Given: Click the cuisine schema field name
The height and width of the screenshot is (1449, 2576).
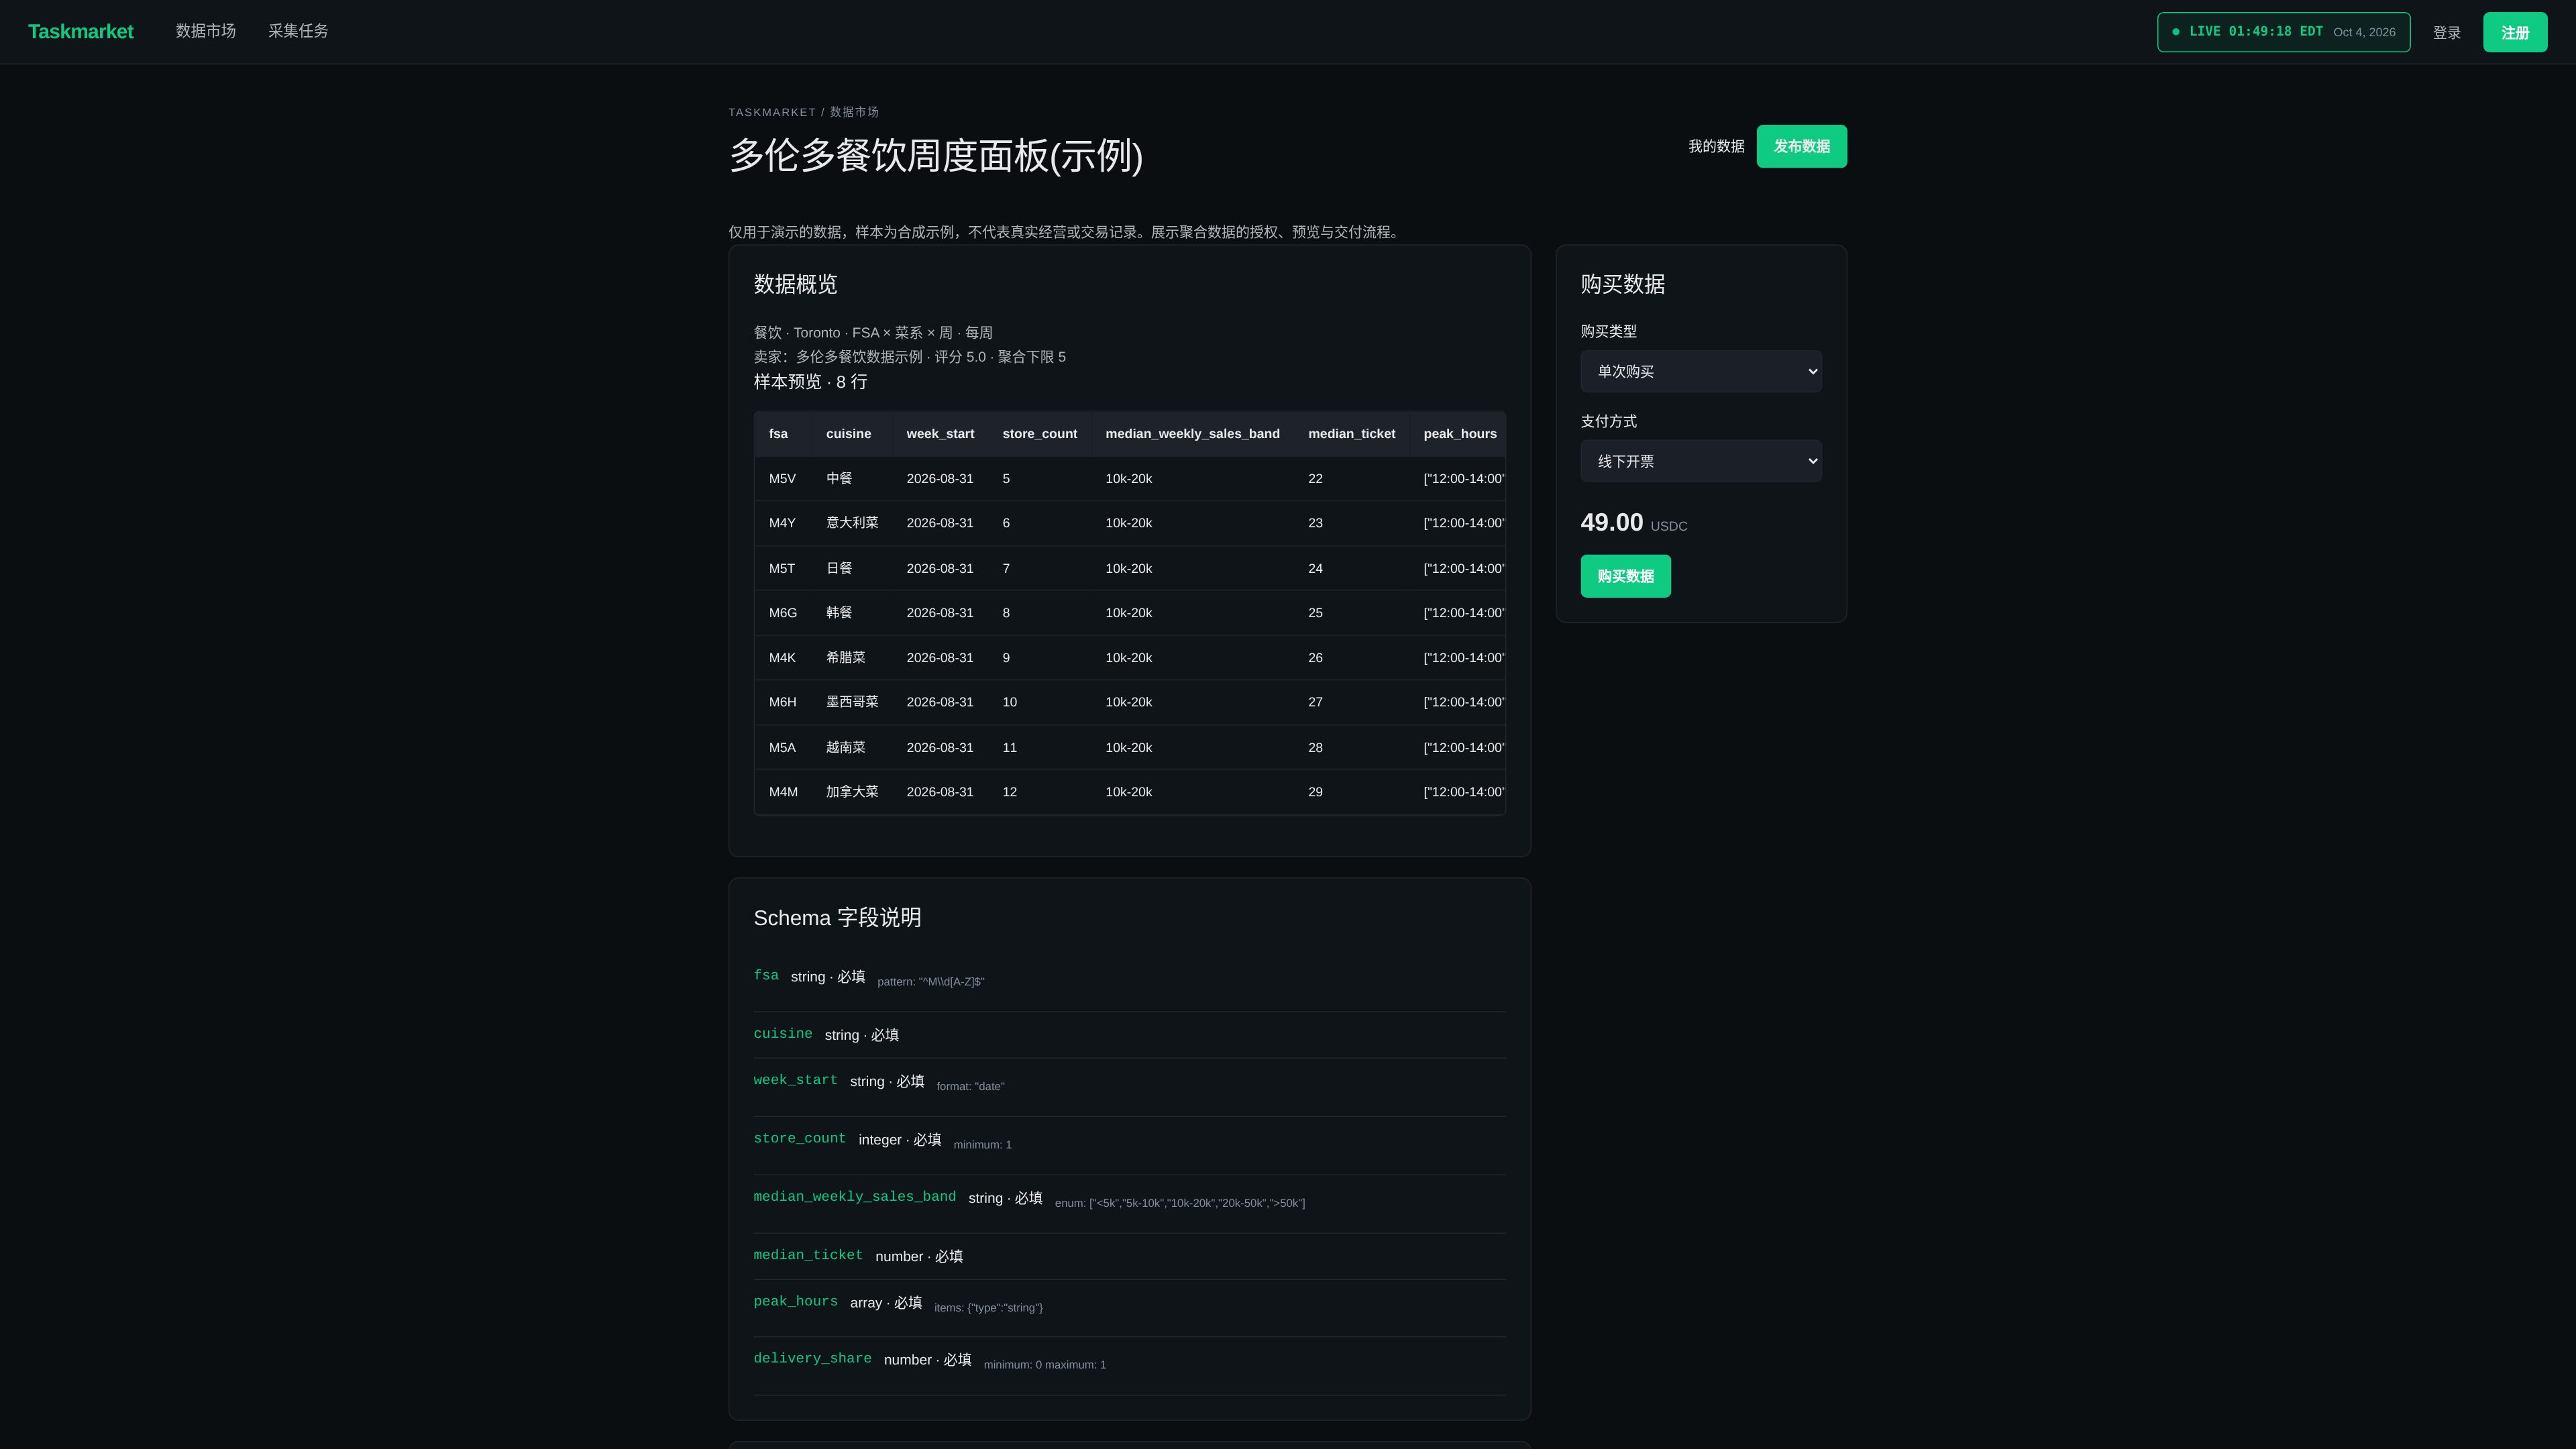Looking at the screenshot, I should click(783, 1034).
